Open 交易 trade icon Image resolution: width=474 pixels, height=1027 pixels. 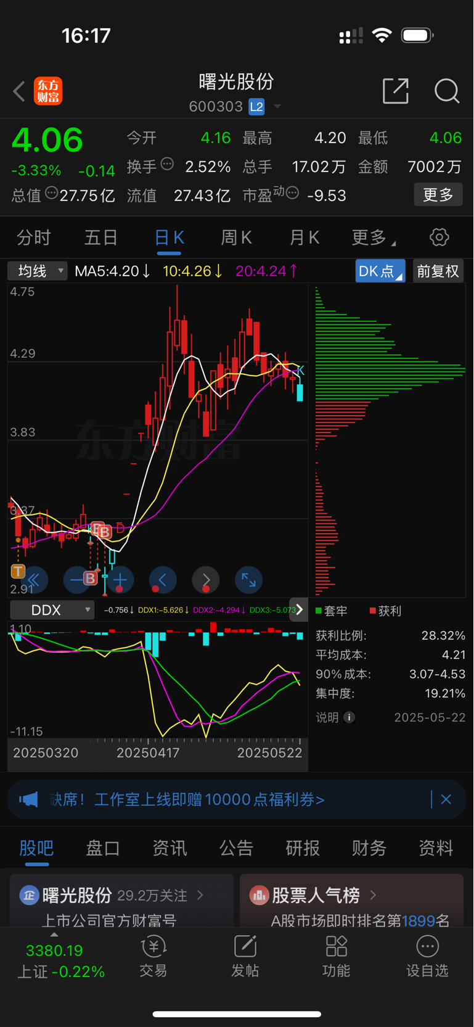(153, 956)
